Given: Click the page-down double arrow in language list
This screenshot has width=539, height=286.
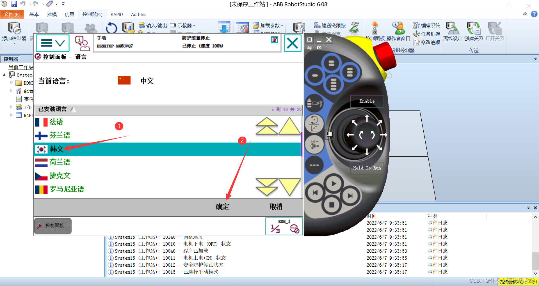Looking at the screenshot, I should click(267, 187).
